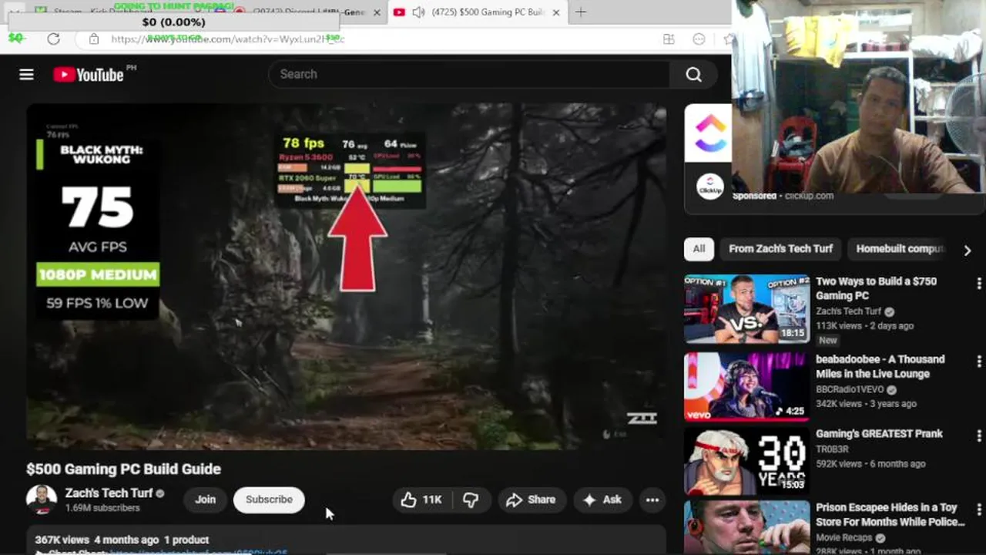Click the video player to pause
Viewport: 986px width, 555px height.
pyautogui.click(x=347, y=276)
